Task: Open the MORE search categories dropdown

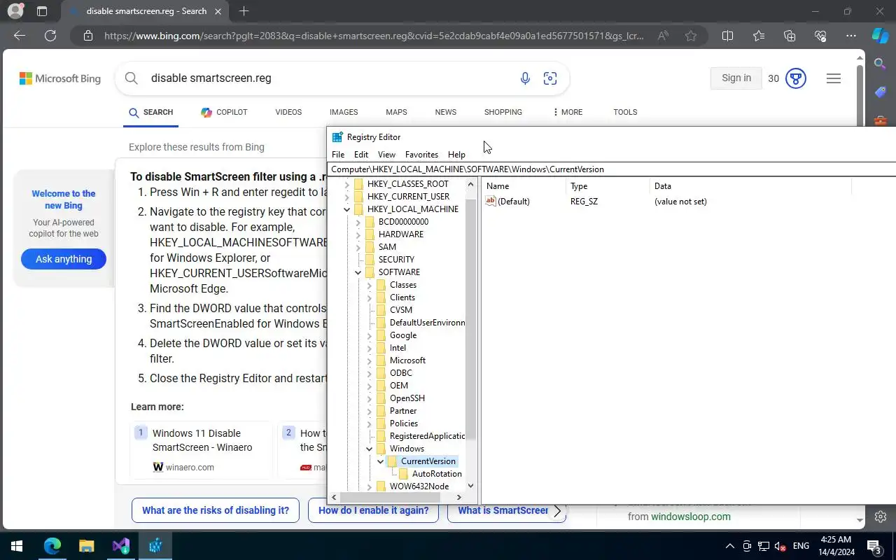Action: tap(568, 112)
